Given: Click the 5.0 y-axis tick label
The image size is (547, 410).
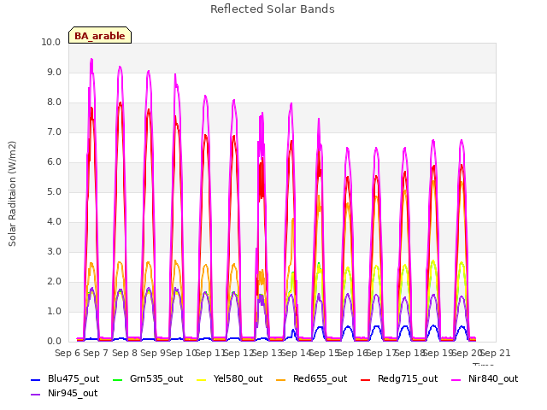Looking at the screenshot, I should pos(54,191).
